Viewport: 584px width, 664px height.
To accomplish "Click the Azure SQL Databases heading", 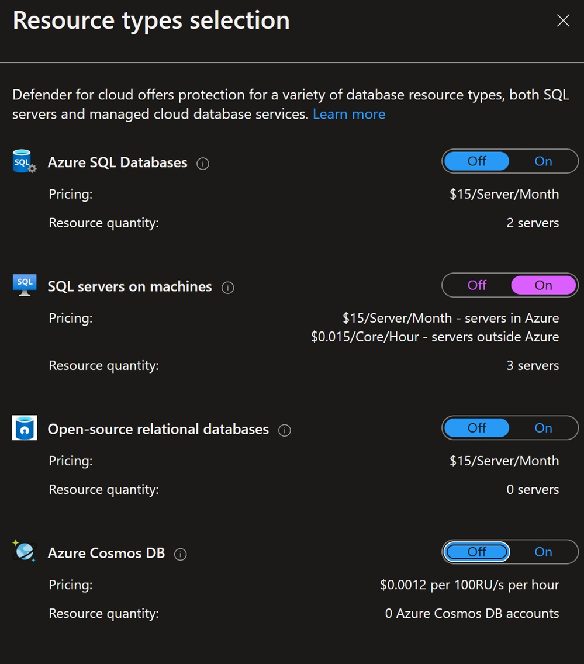I will pos(118,162).
